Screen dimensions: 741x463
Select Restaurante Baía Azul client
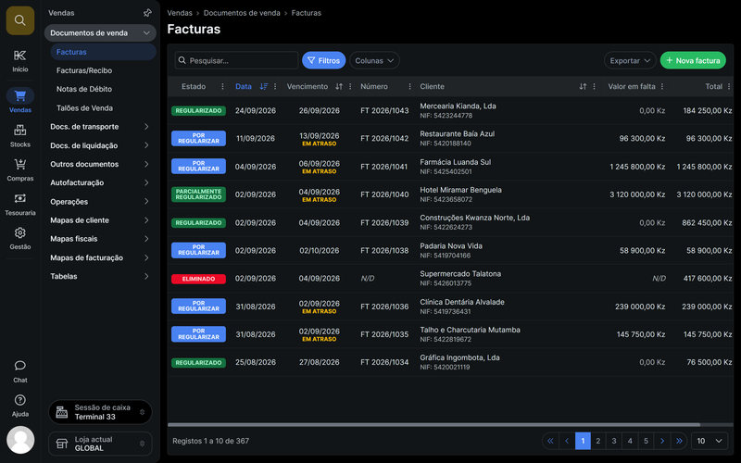[458, 133]
